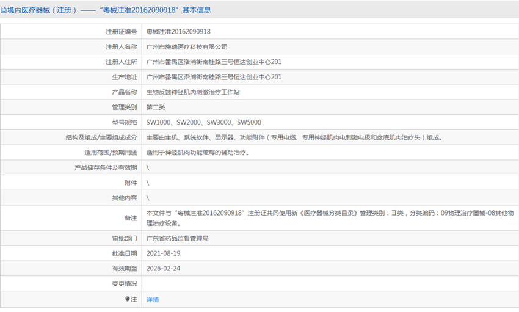Select registration number 粤械注准20162090918 in first row
The width and height of the screenshot is (519, 312).
[x=178, y=32]
